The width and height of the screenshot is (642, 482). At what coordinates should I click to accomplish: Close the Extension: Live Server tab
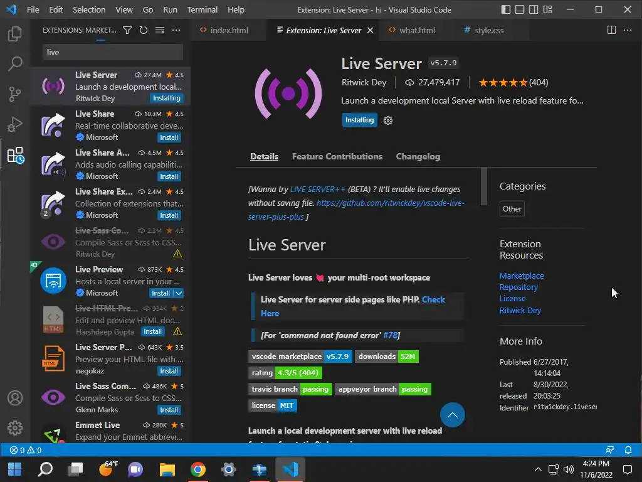pyautogui.click(x=370, y=30)
